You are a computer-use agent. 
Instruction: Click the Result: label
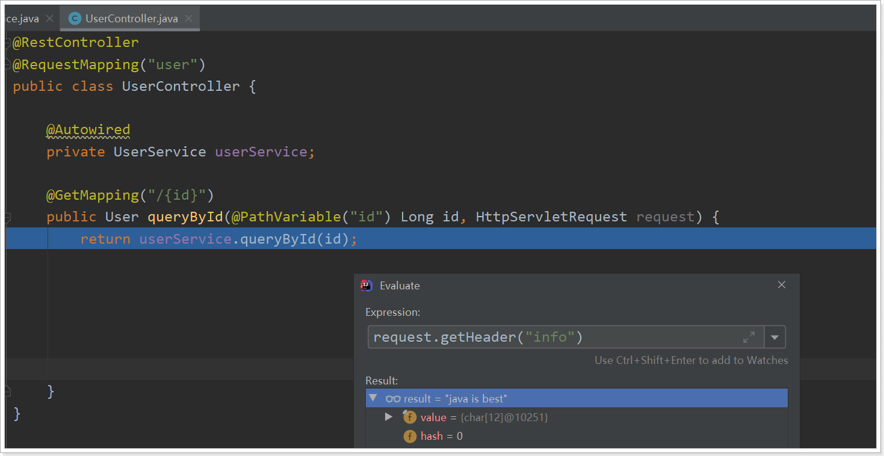click(x=382, y=380)
